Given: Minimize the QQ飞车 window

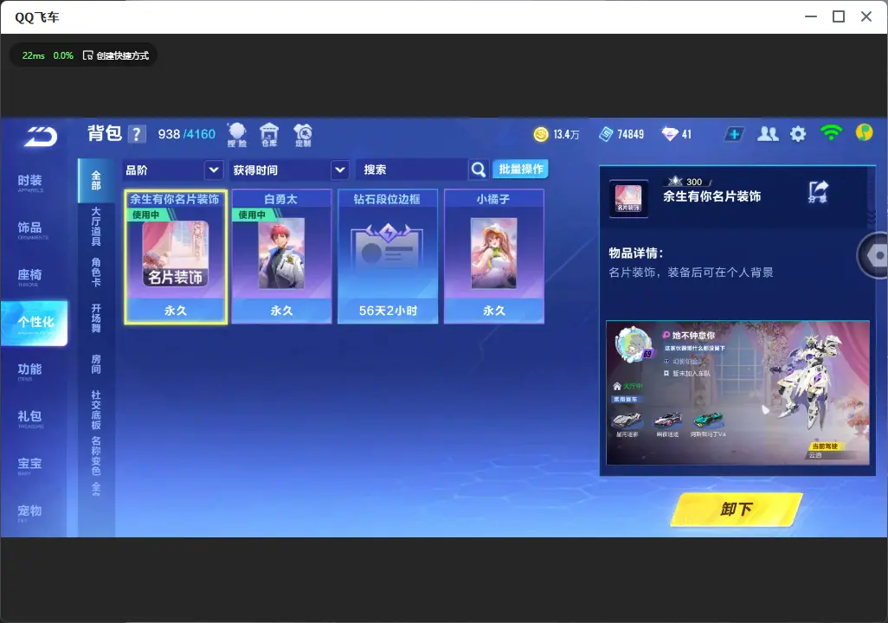Looking at the screenshot, I should 811,17.
